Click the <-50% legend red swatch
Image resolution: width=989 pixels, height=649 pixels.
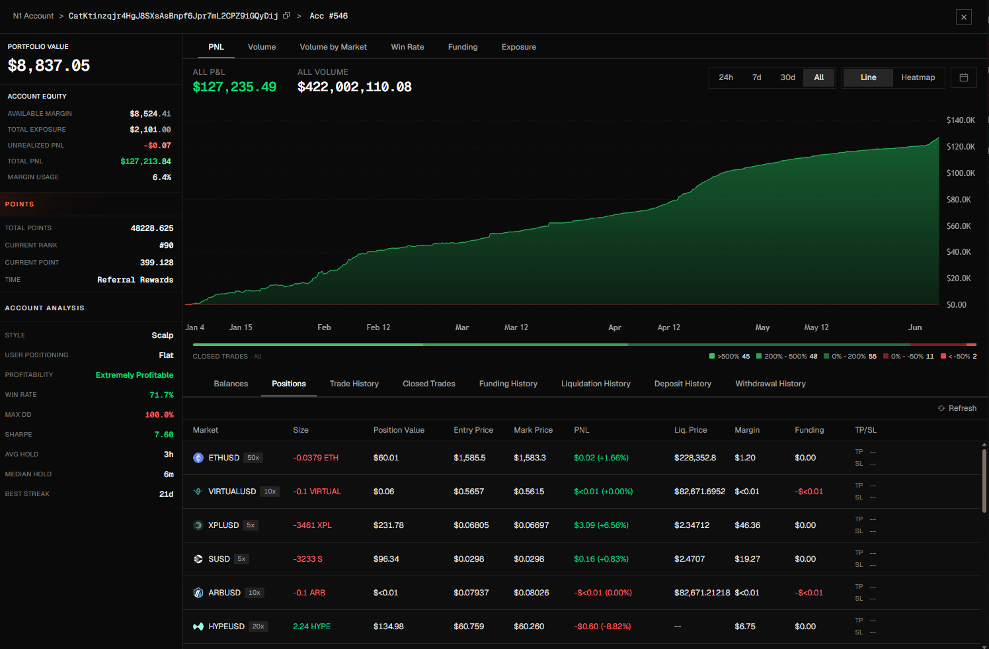(x=943, y=356)
